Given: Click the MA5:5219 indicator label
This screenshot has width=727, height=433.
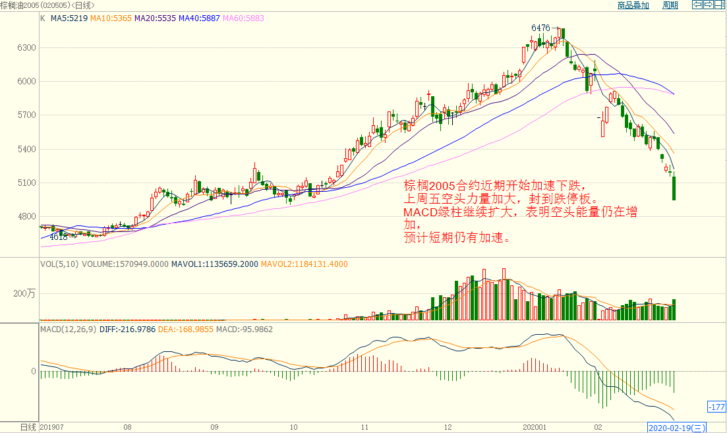Looking at the screenshot, I should tap(69, 18).
